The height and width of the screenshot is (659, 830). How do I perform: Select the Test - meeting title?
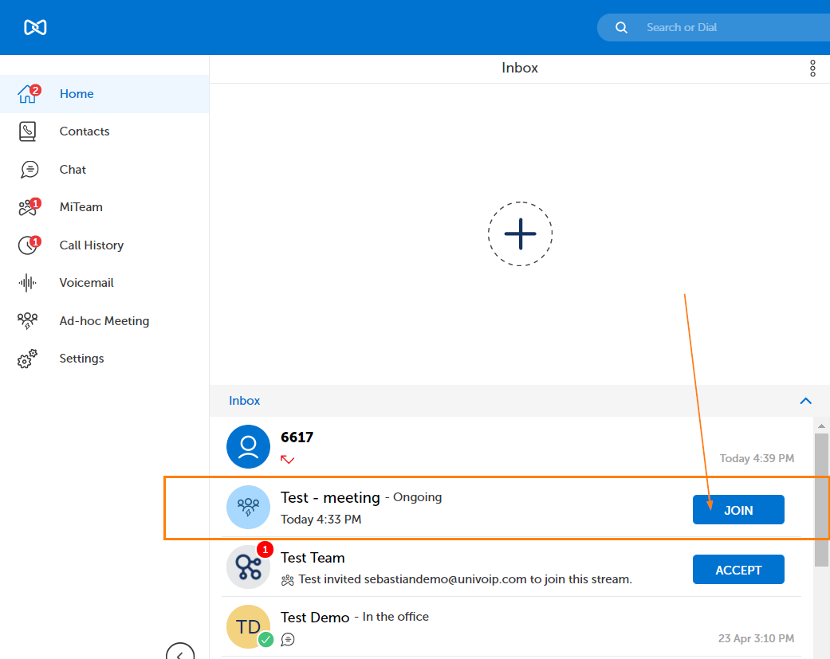tap(330, 498)
